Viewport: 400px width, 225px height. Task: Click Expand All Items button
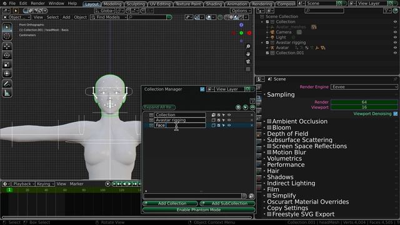(x=159, y=107)
